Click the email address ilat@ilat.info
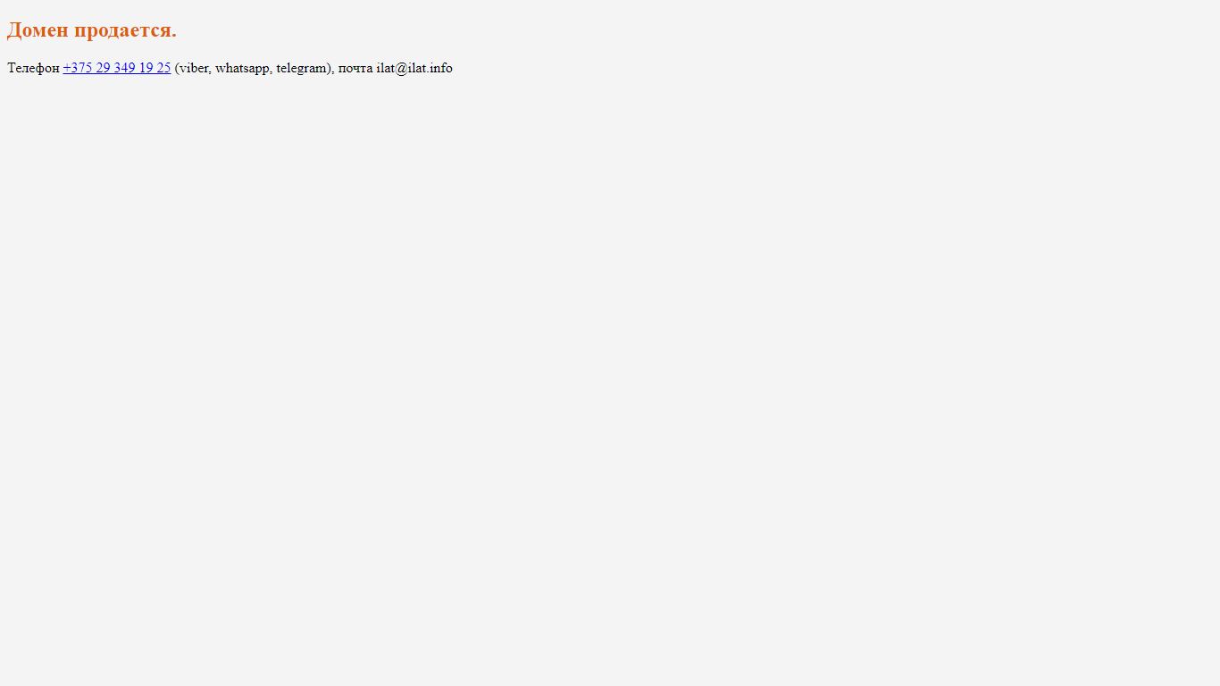1220x686 pixels. 414,68
